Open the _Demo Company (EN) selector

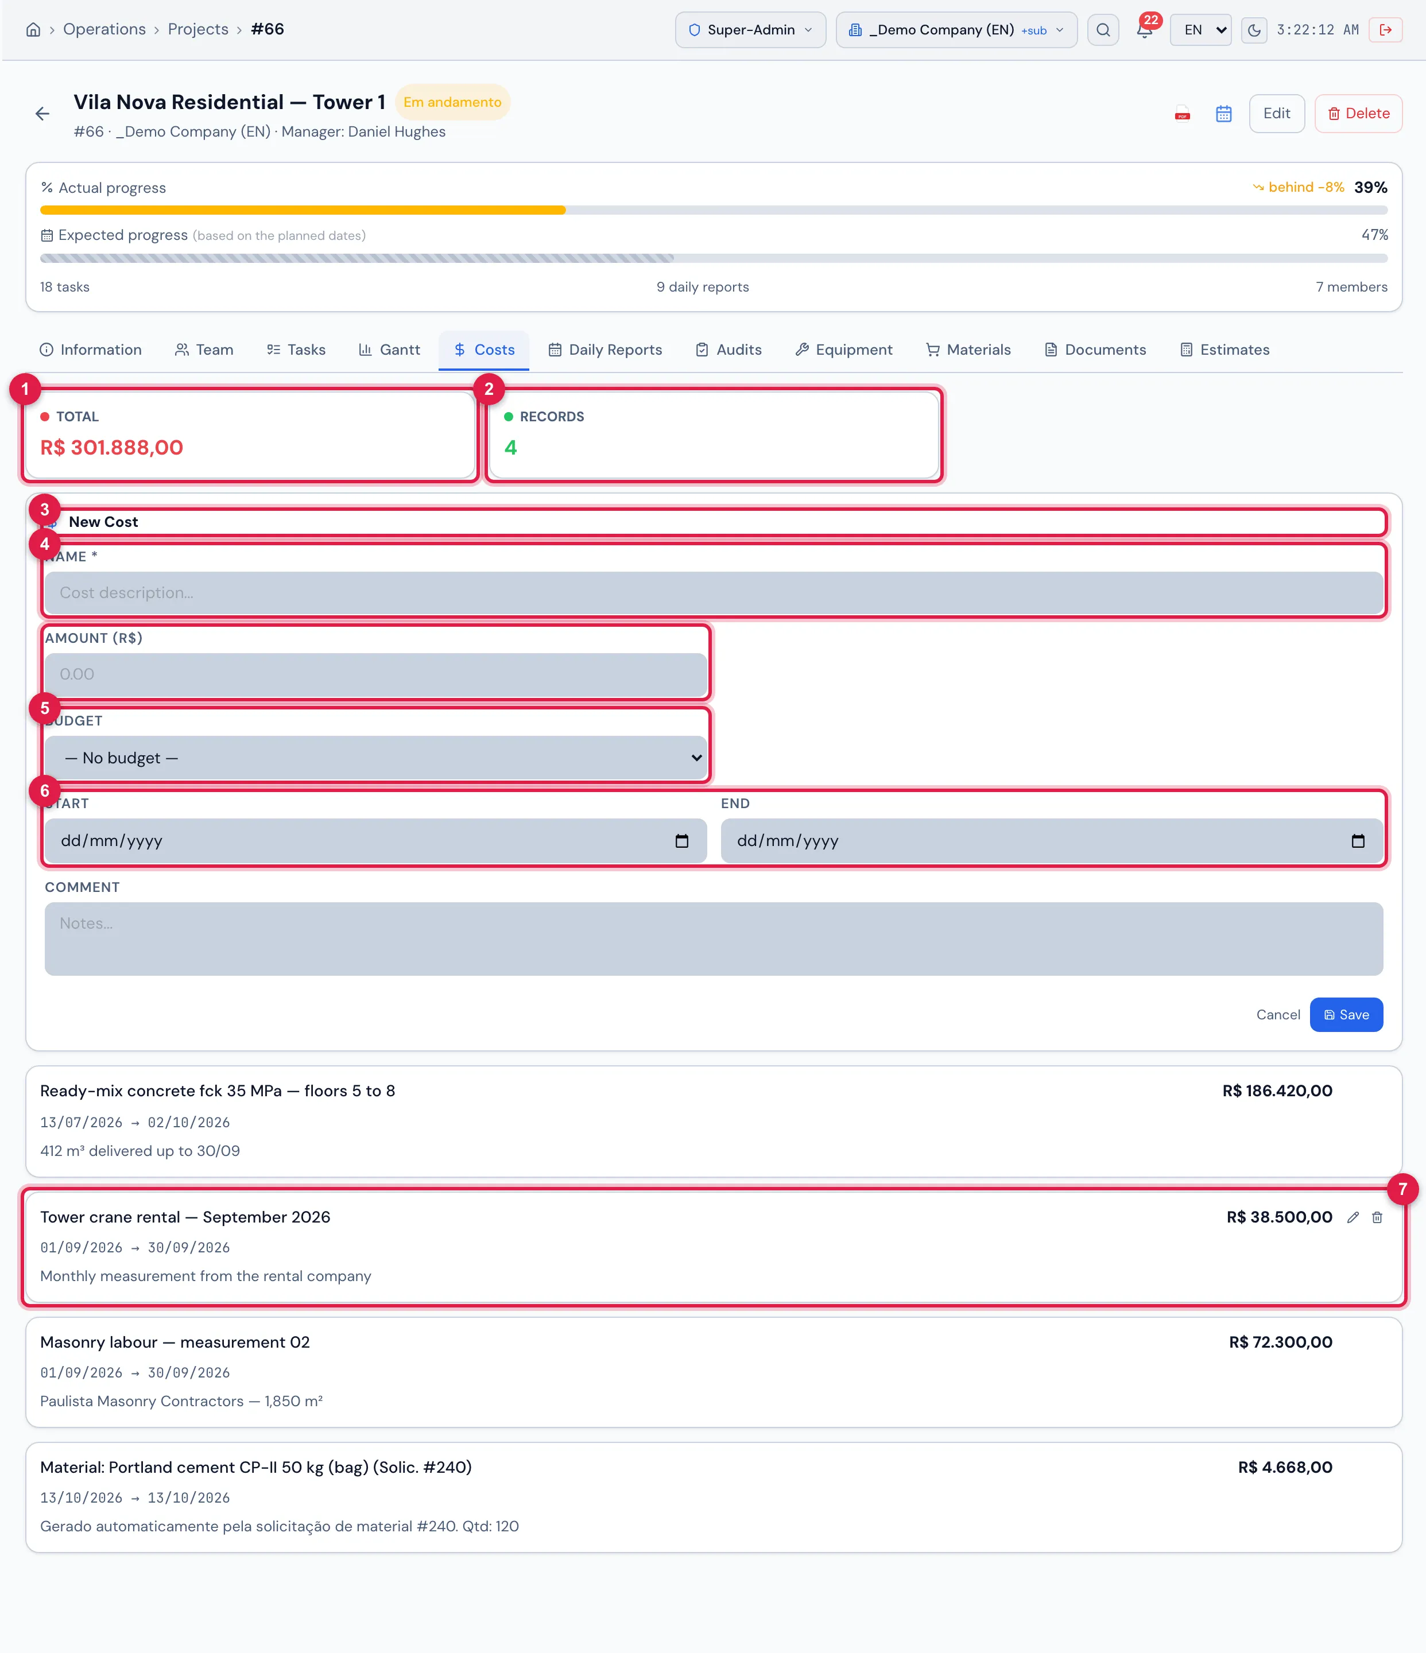point(956,29)
